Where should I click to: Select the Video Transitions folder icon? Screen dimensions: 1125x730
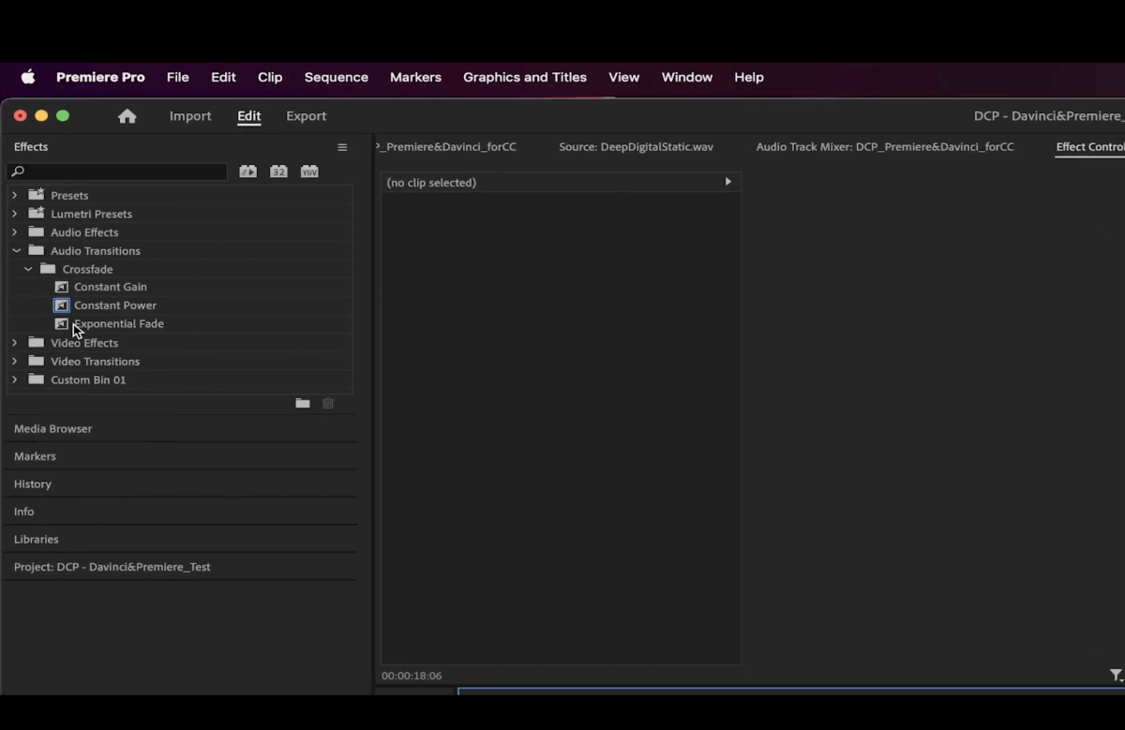click(x=37, y=361)
